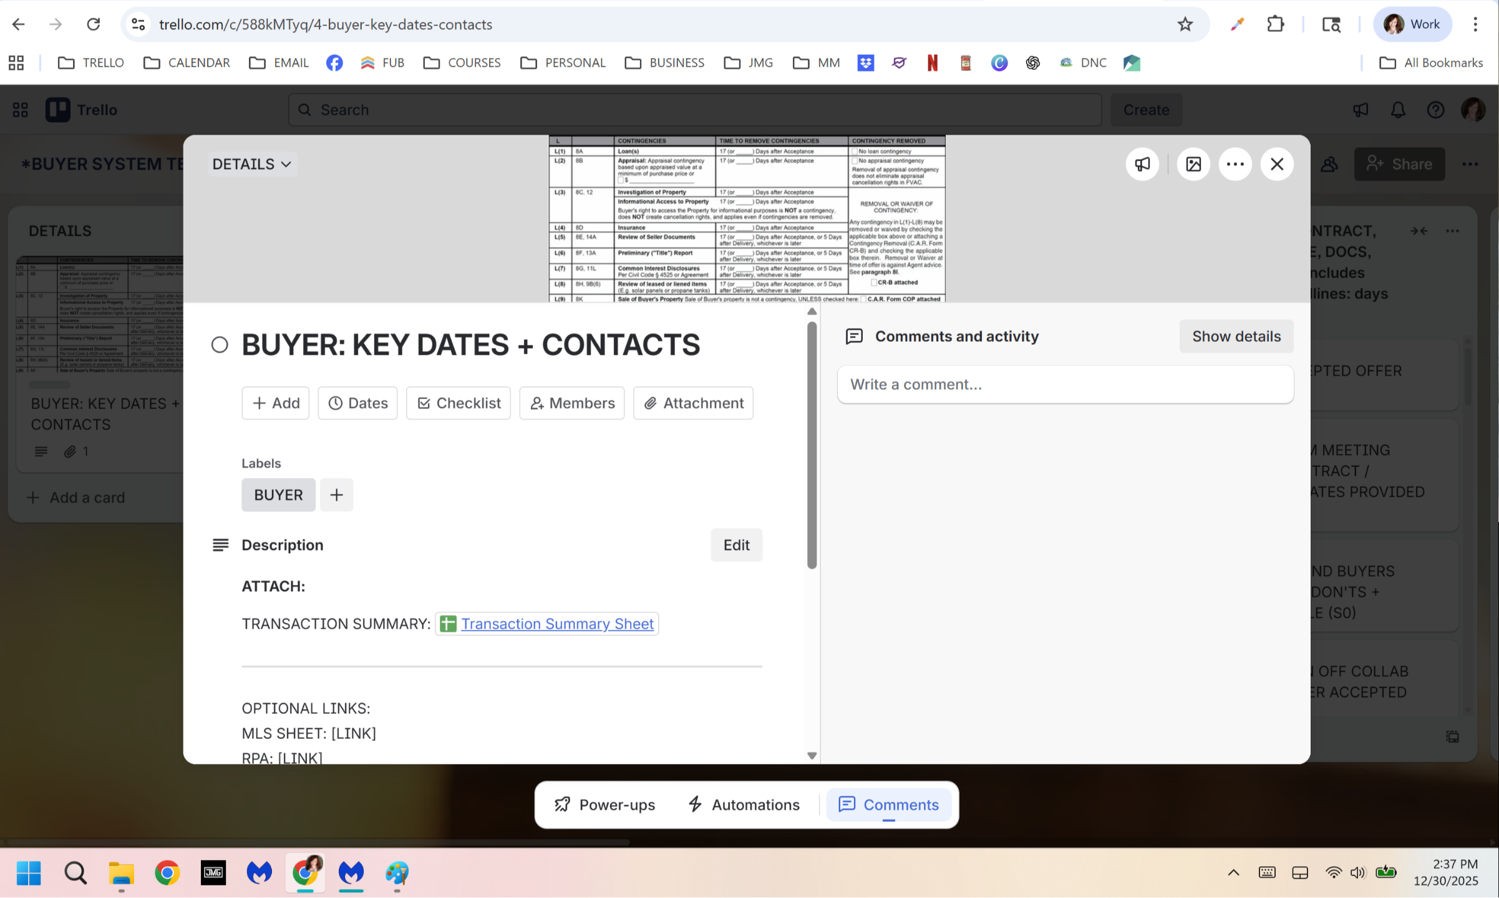Mark BUYER: KEY DATES card complete
This screenshot has height=898, width=1499.
pos(220,345)
